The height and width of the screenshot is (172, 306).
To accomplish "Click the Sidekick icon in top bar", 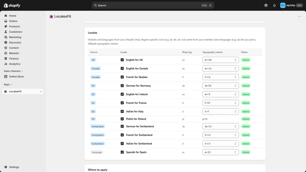I will 266,5.
